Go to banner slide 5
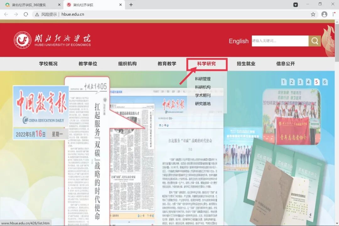 click(x=316, y=82)
